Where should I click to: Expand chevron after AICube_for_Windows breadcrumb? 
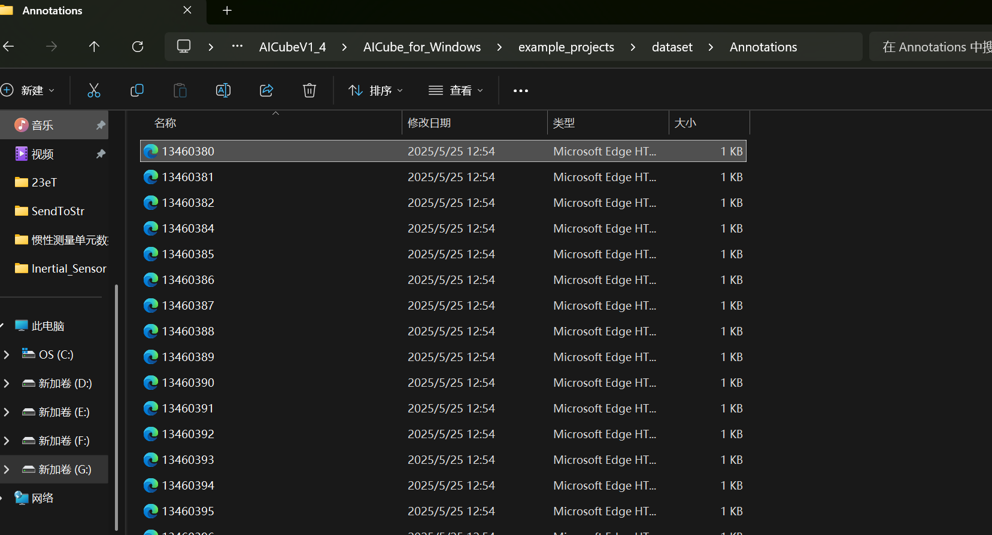point(499,47)
